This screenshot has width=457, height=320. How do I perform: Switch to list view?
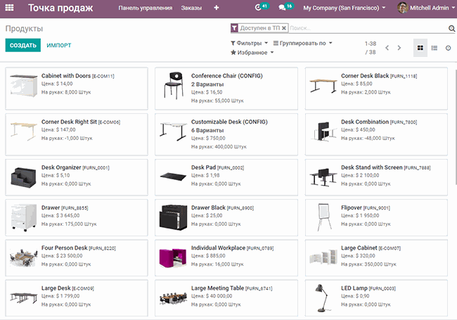[435, 48]
